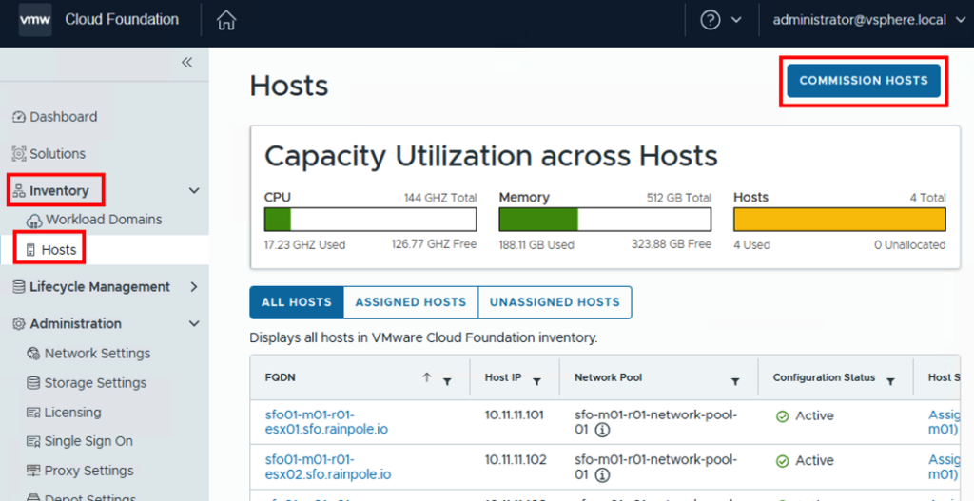The height and width of the screenshot is (501, 974).
Task: Select IP address 10.11.11.102
Action: point(516,461)
